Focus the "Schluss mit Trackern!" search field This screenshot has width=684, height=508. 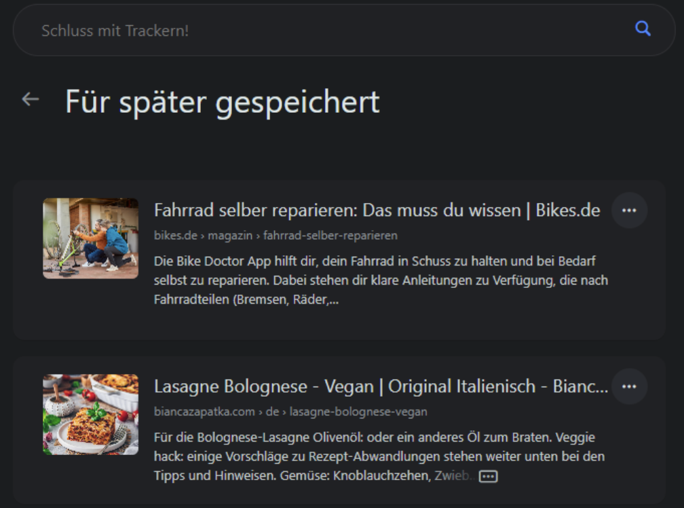pos(326,31)
